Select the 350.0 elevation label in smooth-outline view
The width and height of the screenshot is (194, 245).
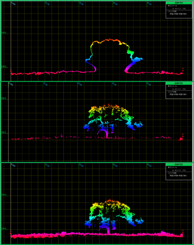click(4, 33)
